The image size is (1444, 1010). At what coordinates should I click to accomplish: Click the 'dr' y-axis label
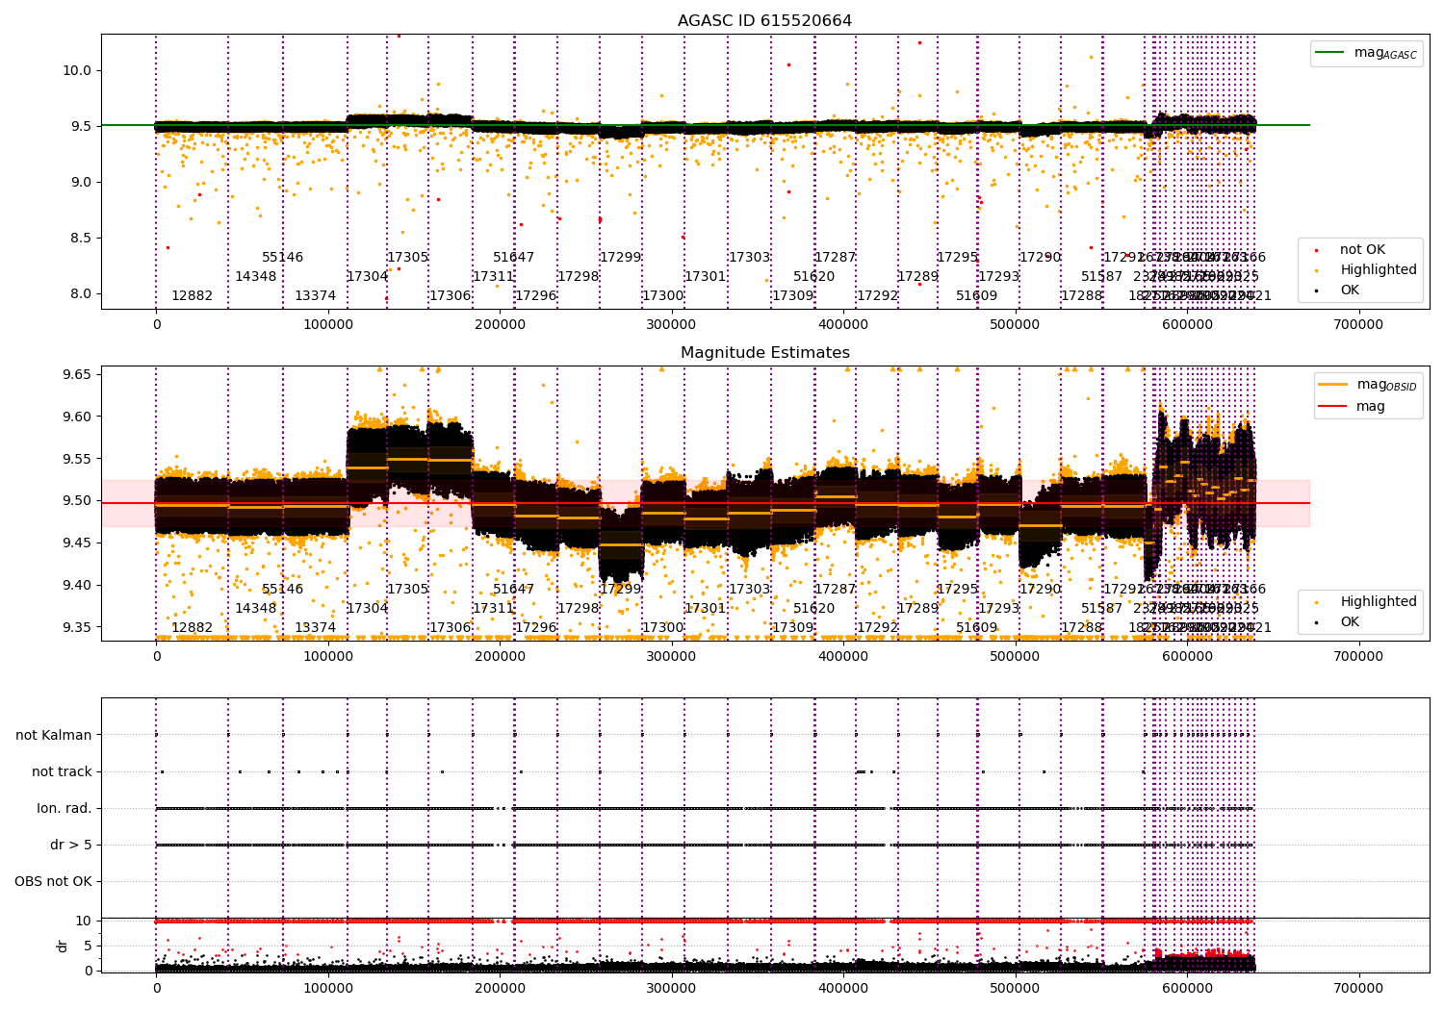pyautogui.click(x=63, y=946)
